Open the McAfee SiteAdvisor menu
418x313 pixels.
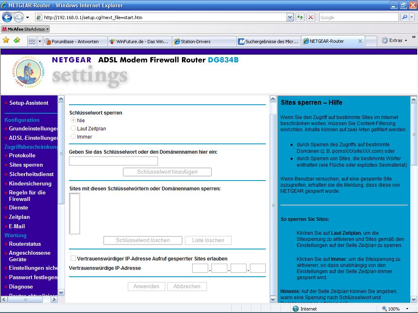pyautogui.click(x=26, y=29)
